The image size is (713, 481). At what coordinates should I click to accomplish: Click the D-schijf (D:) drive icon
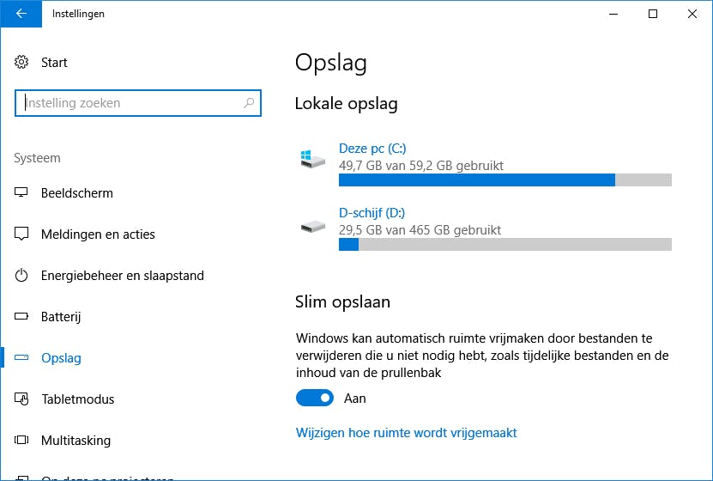point(312,227)
